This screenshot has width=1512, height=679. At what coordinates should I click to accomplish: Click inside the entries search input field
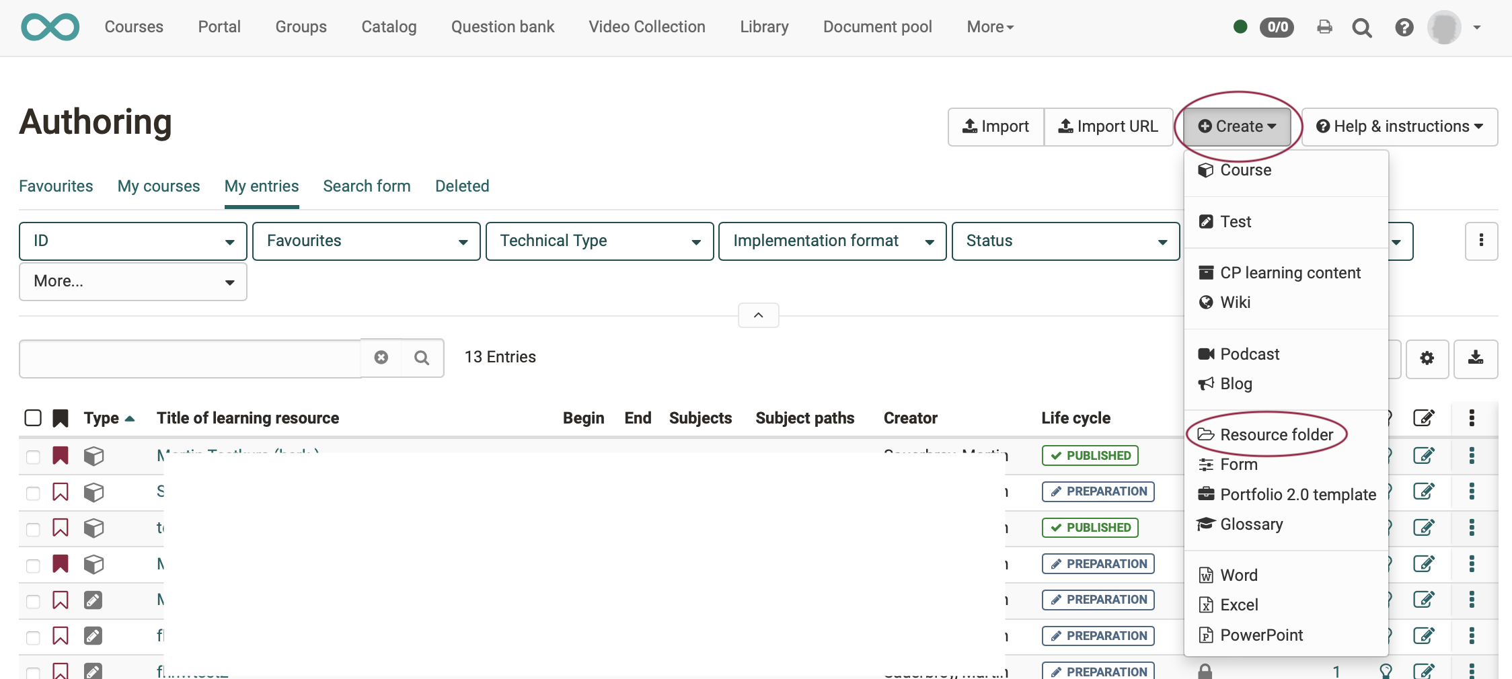(x=188, y=358)
